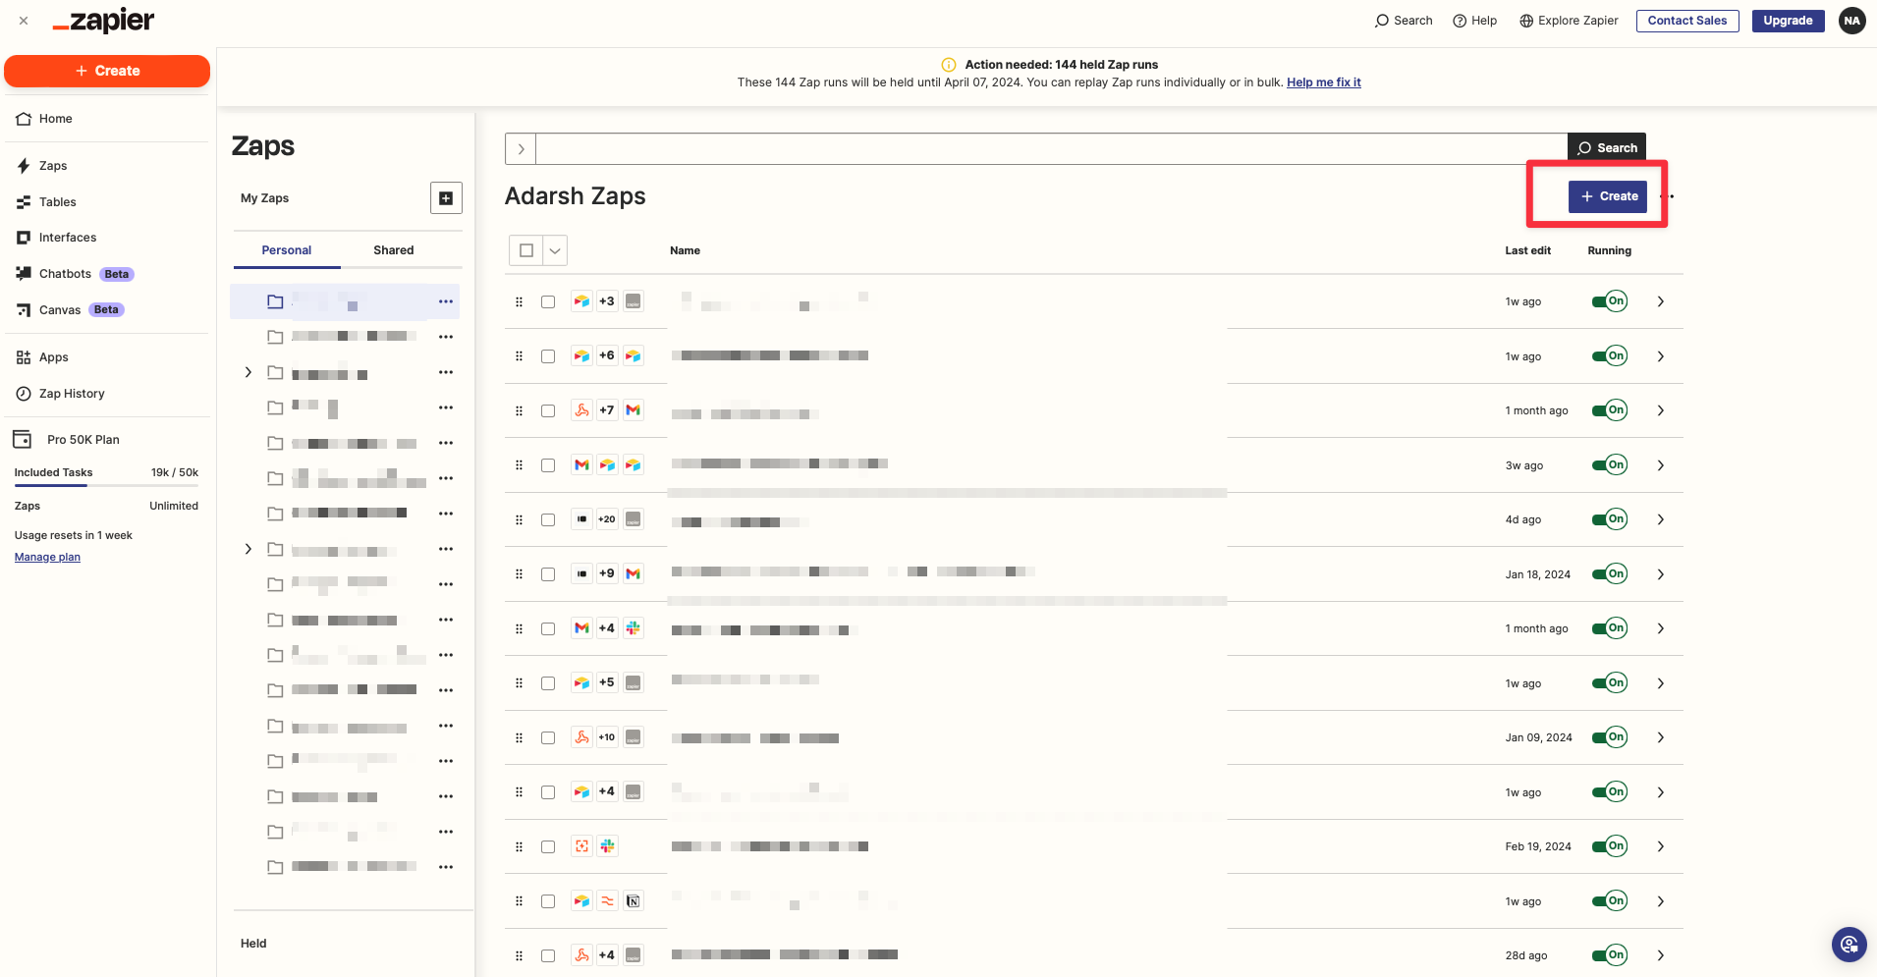This screenshot has height=977, width=1877.
Task: Turn off the Zap edited 4d ago
Action: coord(1610,518)
